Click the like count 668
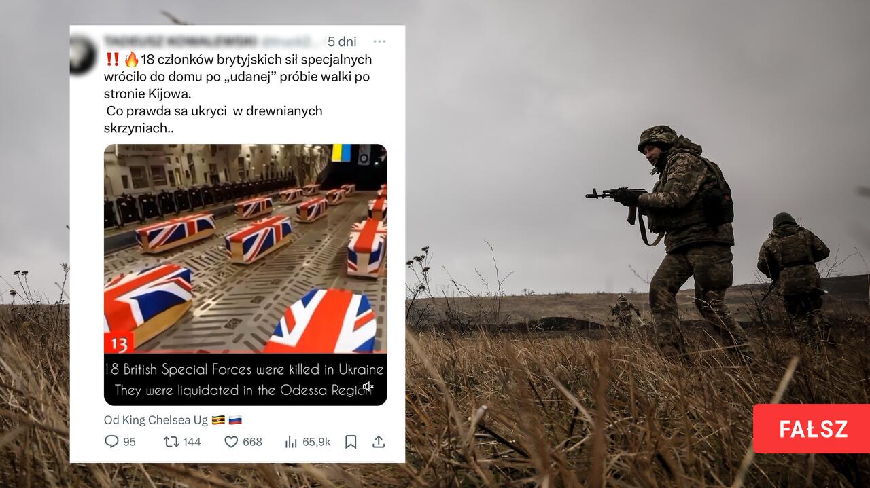Screen dimensions: 870x488 tap(252, 442)
